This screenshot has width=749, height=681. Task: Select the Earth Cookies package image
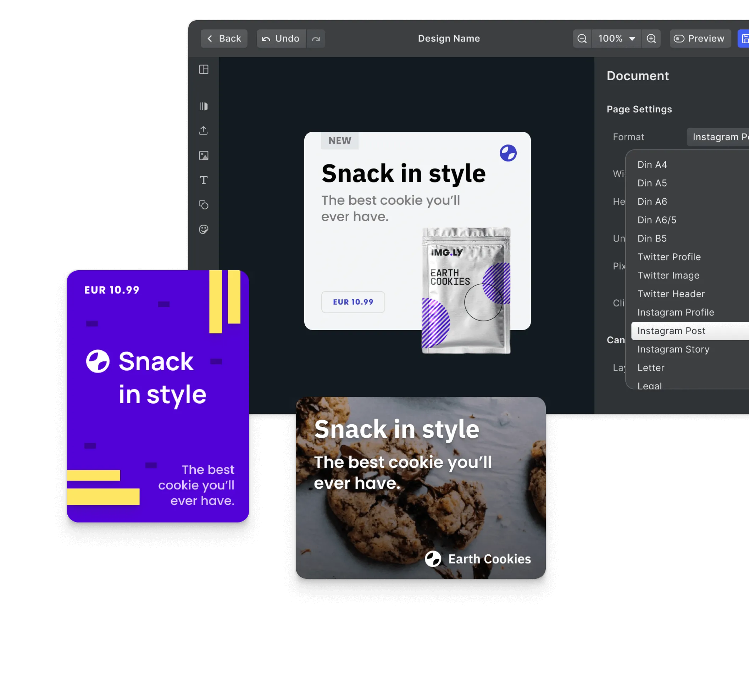point(466,290)
